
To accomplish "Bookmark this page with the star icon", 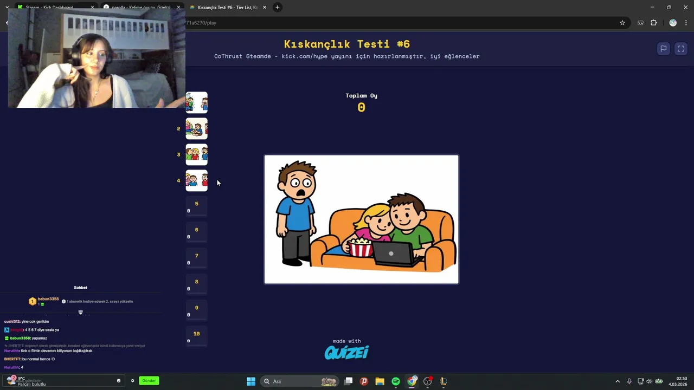I will [622, 23].
